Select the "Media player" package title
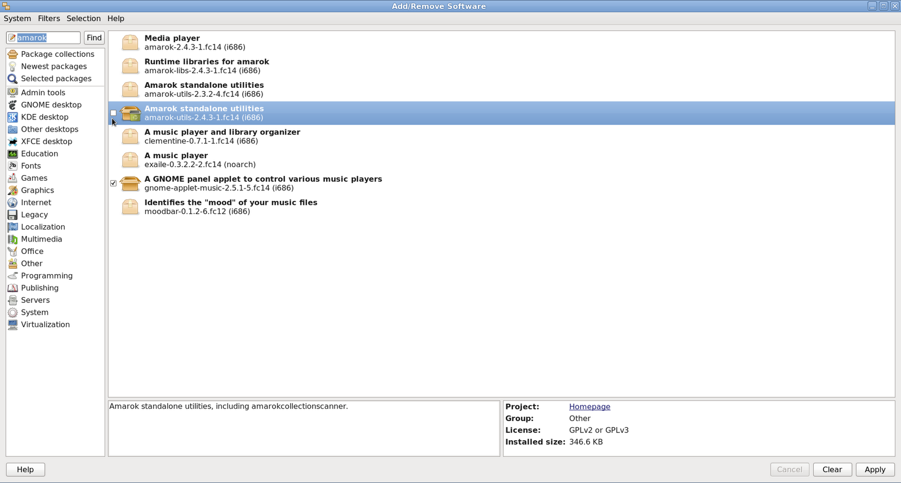The image size is (901, 483). tap(172, 38)
